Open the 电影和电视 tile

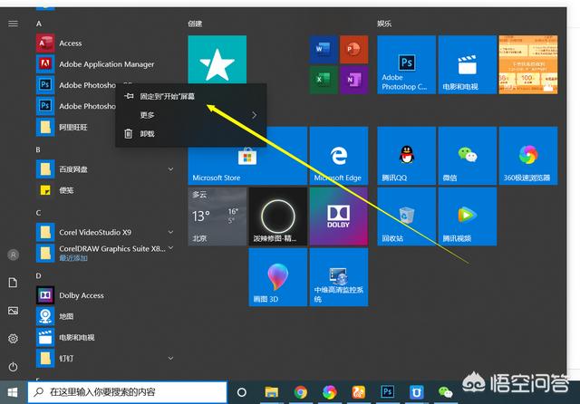pyautogui.click(x=468, y=64)
